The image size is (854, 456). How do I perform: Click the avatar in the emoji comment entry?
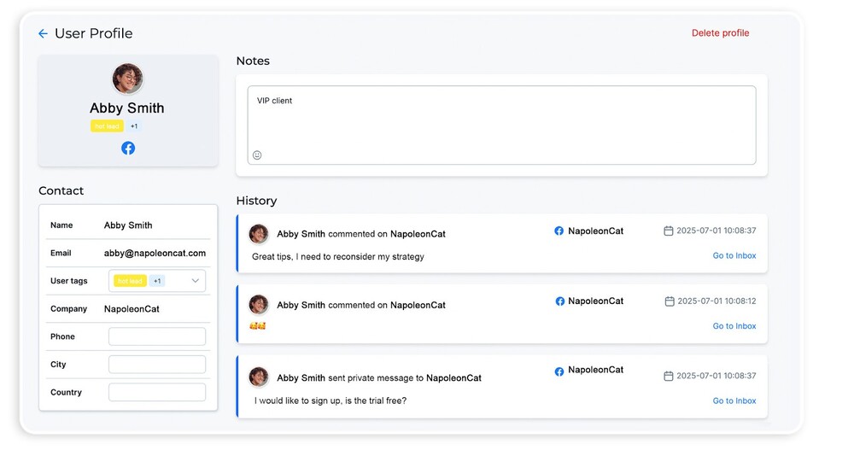click(259, 305)
